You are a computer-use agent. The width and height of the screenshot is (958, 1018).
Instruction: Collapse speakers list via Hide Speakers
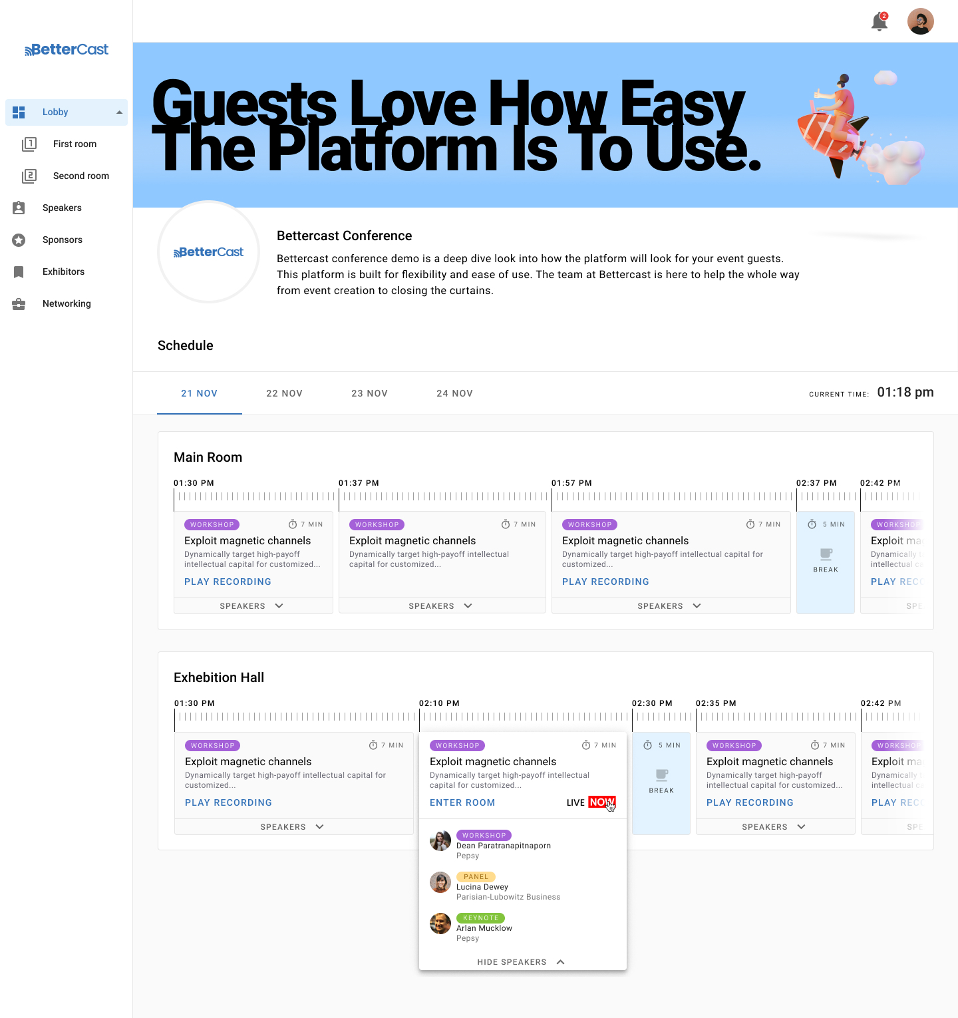pos(522,961)
